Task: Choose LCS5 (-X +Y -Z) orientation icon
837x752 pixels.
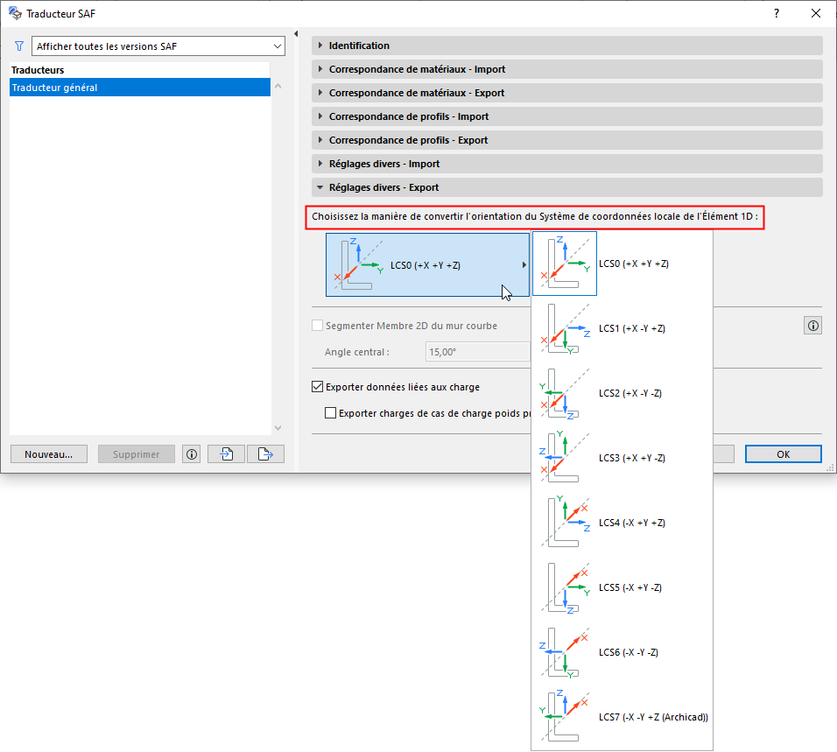Action: click(x=565, y=587)
